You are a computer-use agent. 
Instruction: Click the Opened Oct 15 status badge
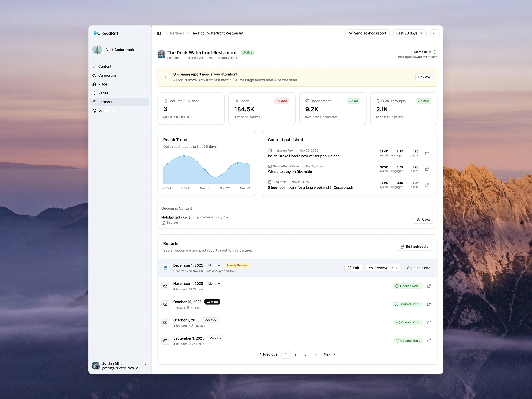[x=407, y=304]
